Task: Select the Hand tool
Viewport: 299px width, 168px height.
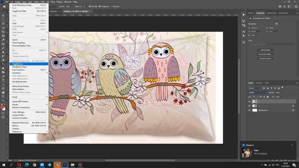Action: click(x=3, y=92)
